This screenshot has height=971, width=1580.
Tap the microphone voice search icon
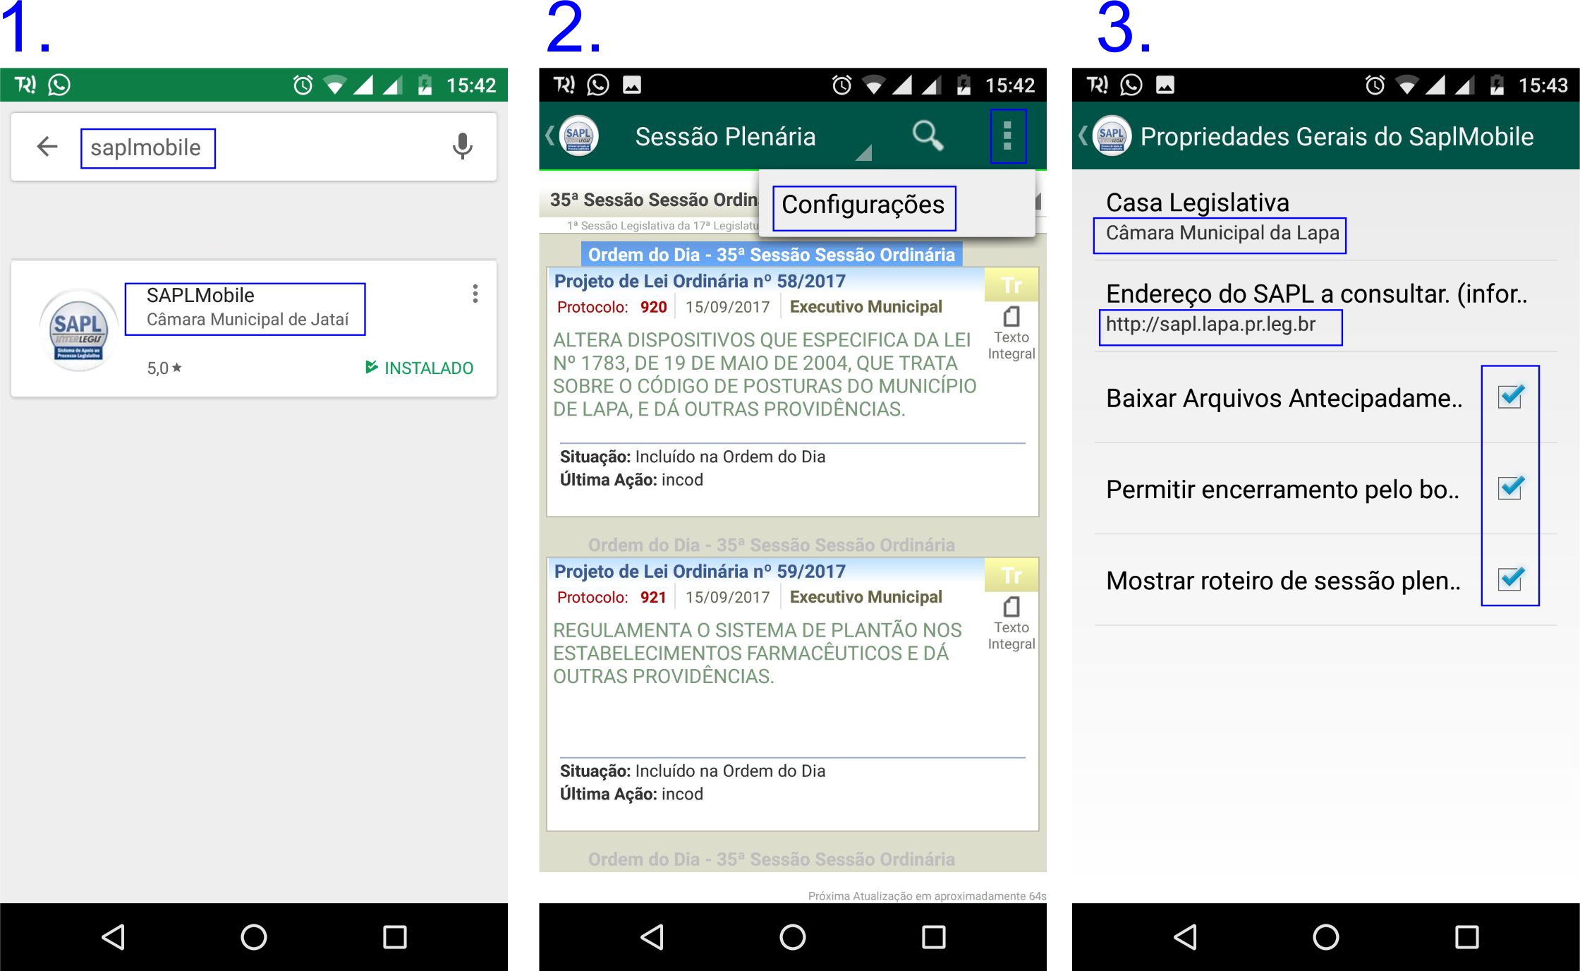pos(462,146)
